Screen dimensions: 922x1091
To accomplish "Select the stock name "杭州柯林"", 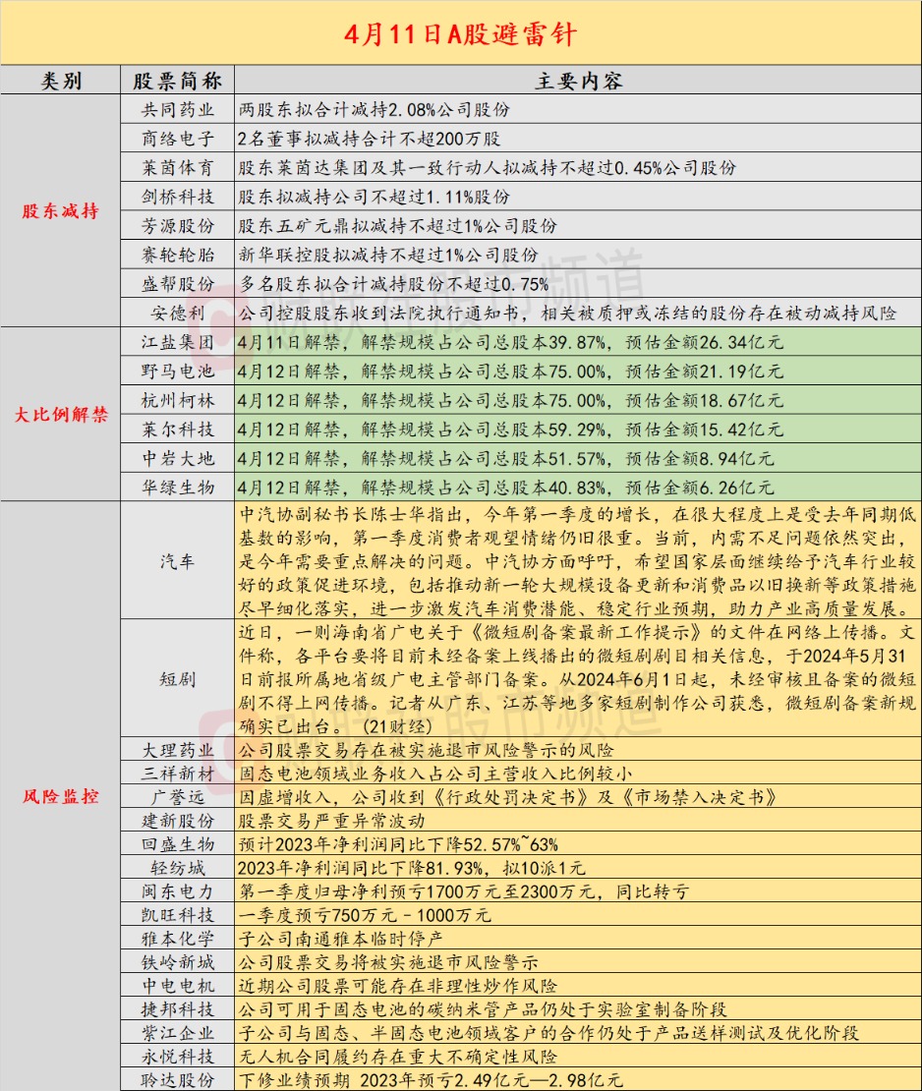I will pos(178,400).
